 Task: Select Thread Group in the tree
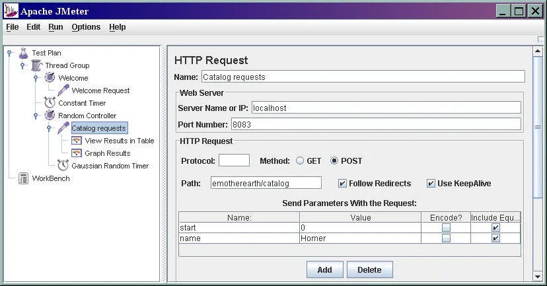point(67,65)
